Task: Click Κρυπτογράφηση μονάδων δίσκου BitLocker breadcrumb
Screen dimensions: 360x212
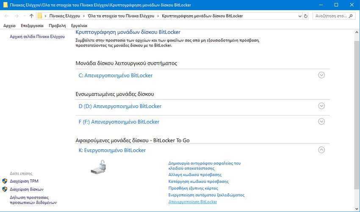Action: coord(202,16)
